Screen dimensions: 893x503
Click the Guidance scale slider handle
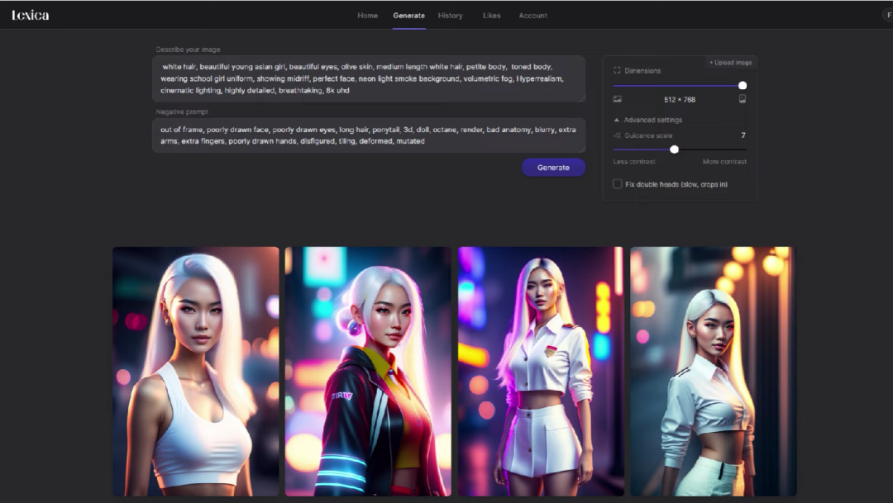click(x=674, y=149)
